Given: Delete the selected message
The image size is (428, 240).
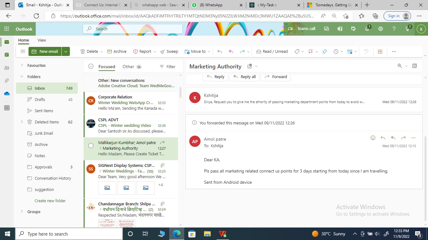Looking at the screenshot, I should click(x=89, y=52).
